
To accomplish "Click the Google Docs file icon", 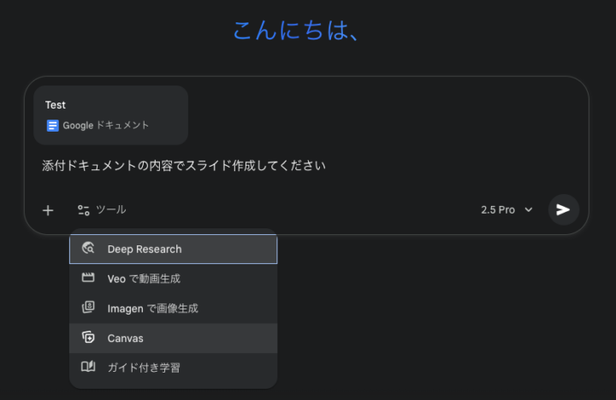I will coord(53,126).
